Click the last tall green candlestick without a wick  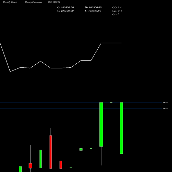point(121,128)
